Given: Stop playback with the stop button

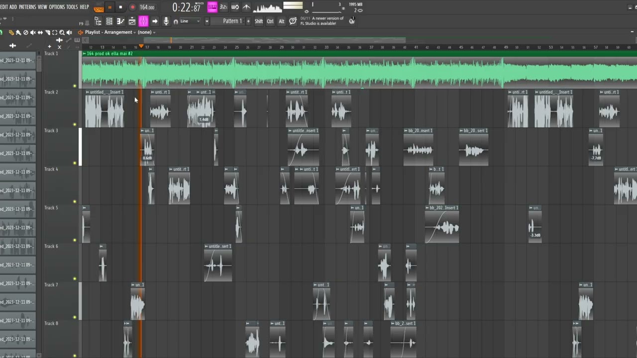Looking at the screenshot, I should (120, 7).
